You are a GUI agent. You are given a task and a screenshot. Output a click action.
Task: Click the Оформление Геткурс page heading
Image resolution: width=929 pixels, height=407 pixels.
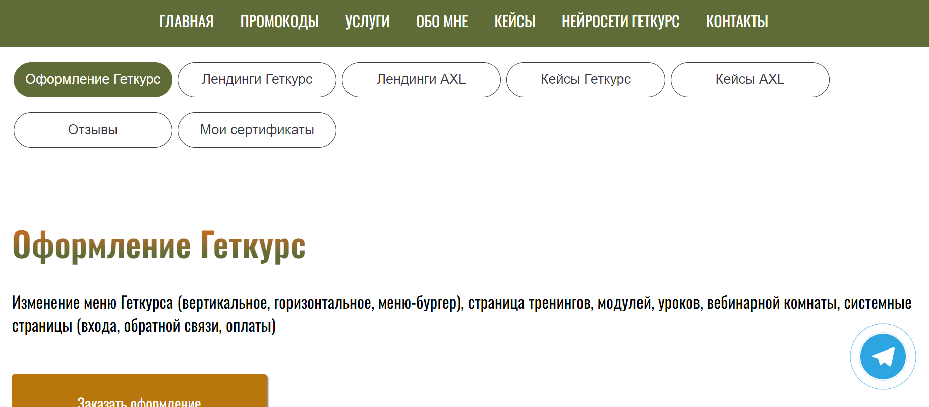tap(159, 246)
